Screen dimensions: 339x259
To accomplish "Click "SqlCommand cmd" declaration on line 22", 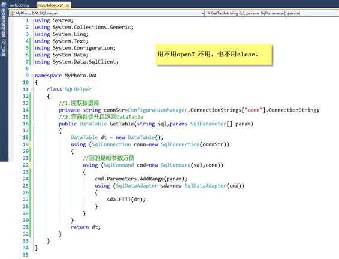I will [125, 165].
